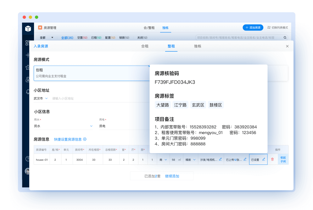Open the 民电 electricity type field

point(124,126)
